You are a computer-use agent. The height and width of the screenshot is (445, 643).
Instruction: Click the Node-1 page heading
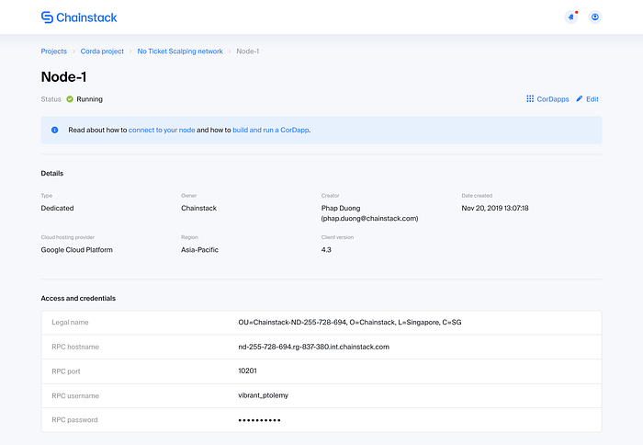pos(63,76)
